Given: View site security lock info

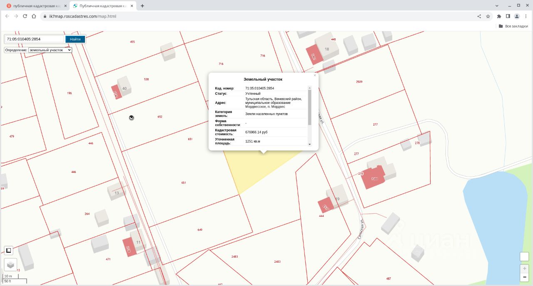Looking at the screenshot, I should coord(45,16).
